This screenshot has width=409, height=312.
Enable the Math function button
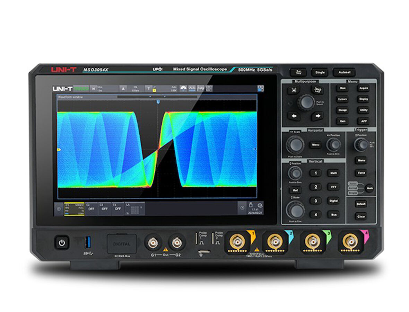(x=333, y=173)
